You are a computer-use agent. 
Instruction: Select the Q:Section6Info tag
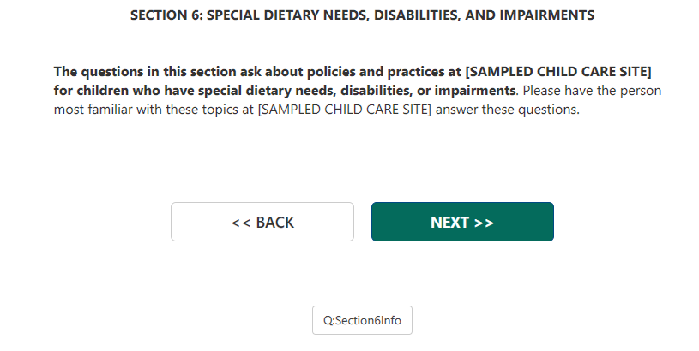coord(362,320)
